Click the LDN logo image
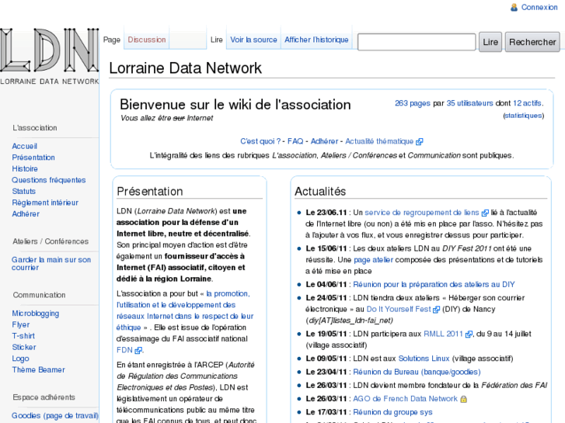The image size is (565, 423). [x=50, y=57]
